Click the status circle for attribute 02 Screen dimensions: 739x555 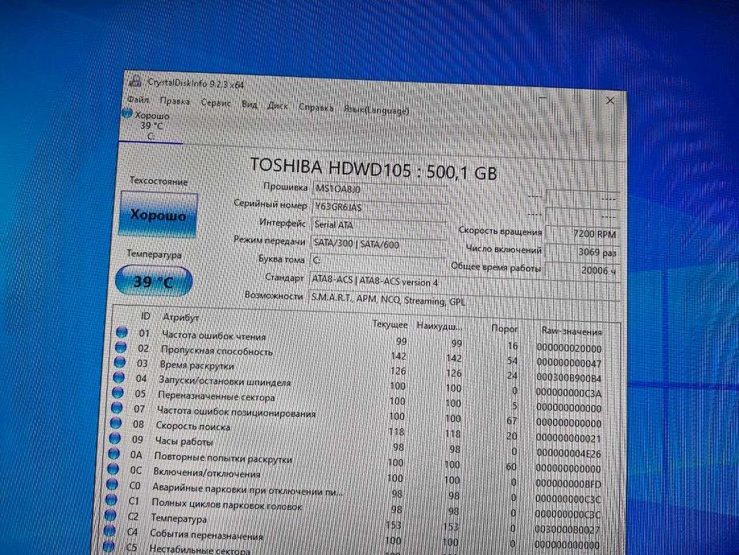pos(120,347)
